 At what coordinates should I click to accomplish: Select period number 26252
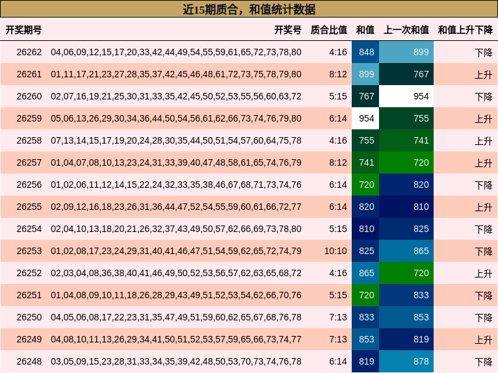pyautogui.click(x=29, y=273)
